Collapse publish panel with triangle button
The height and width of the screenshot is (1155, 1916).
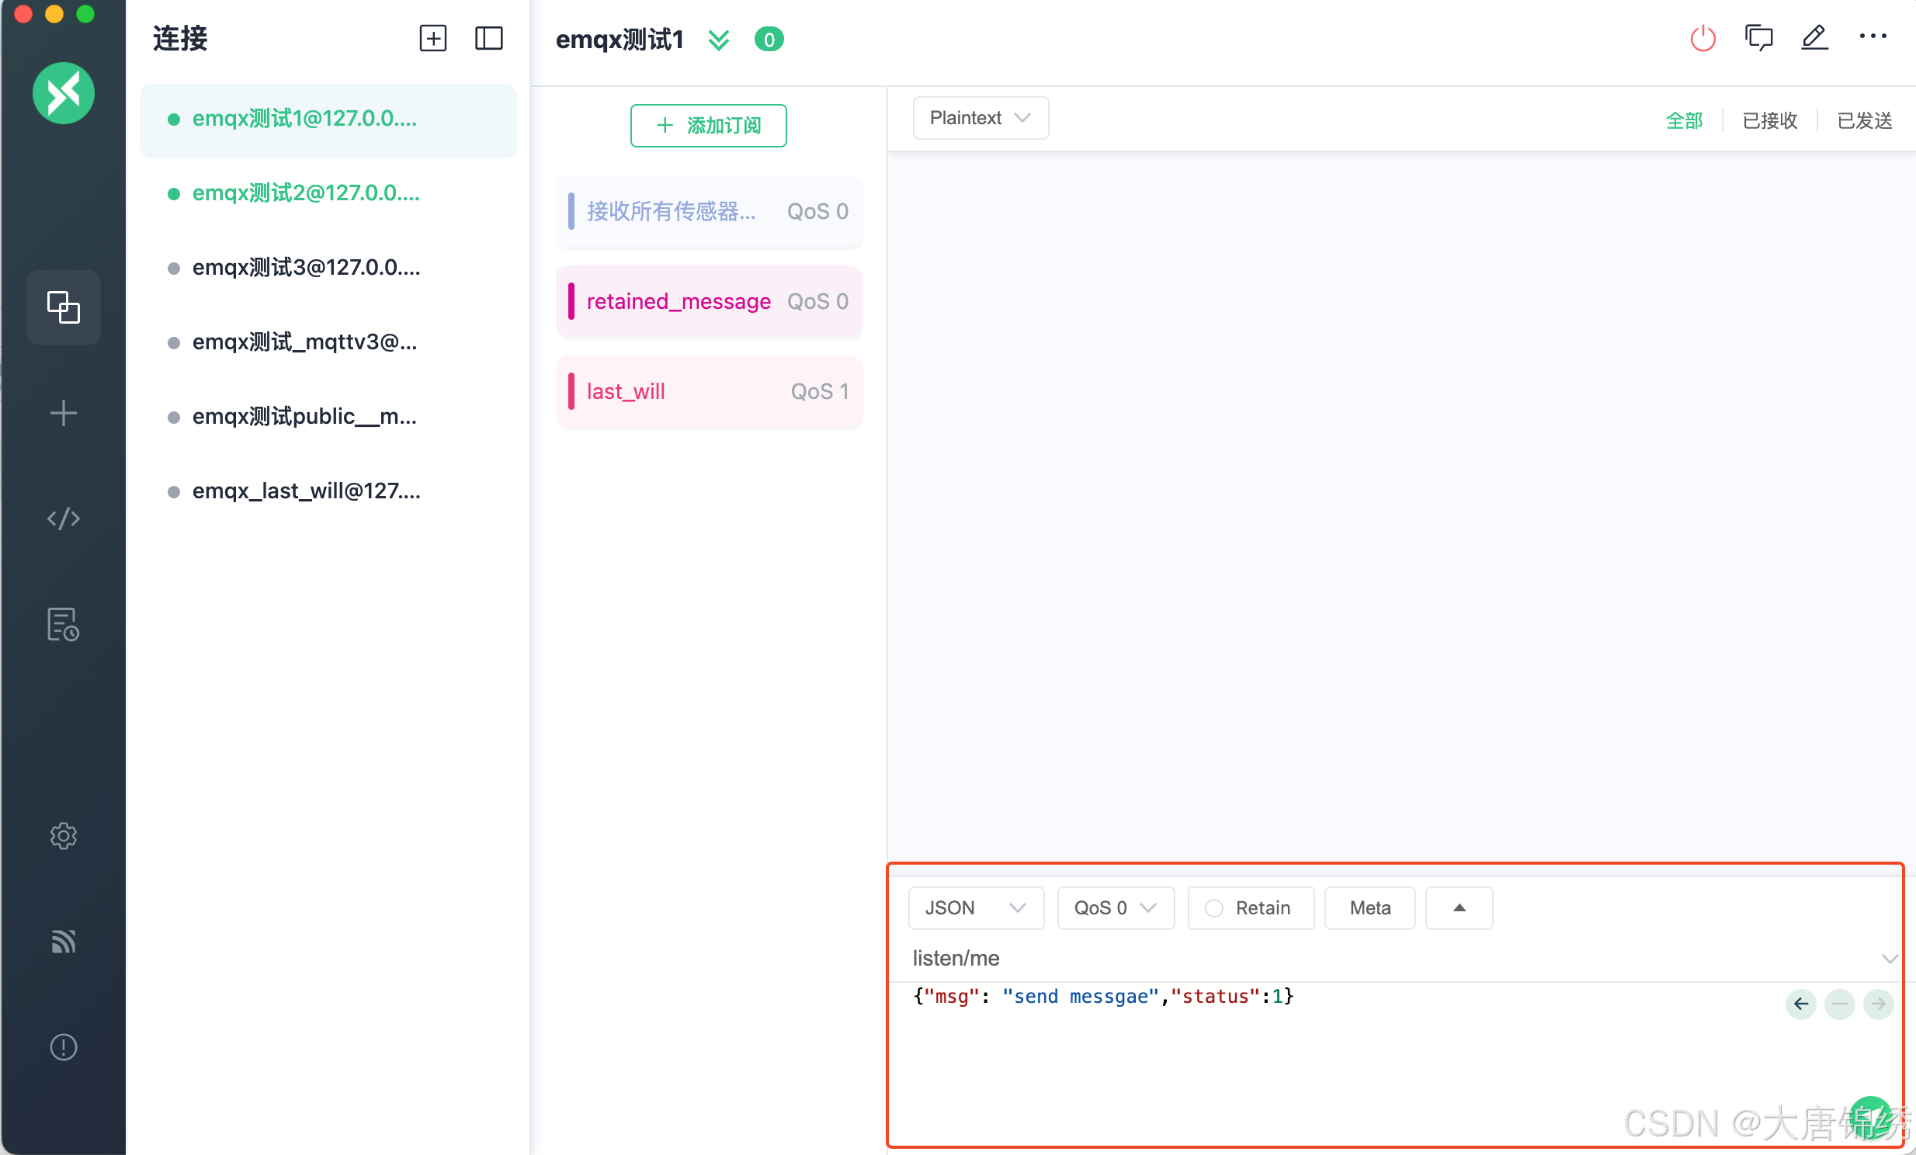[x=1459, y=908]
